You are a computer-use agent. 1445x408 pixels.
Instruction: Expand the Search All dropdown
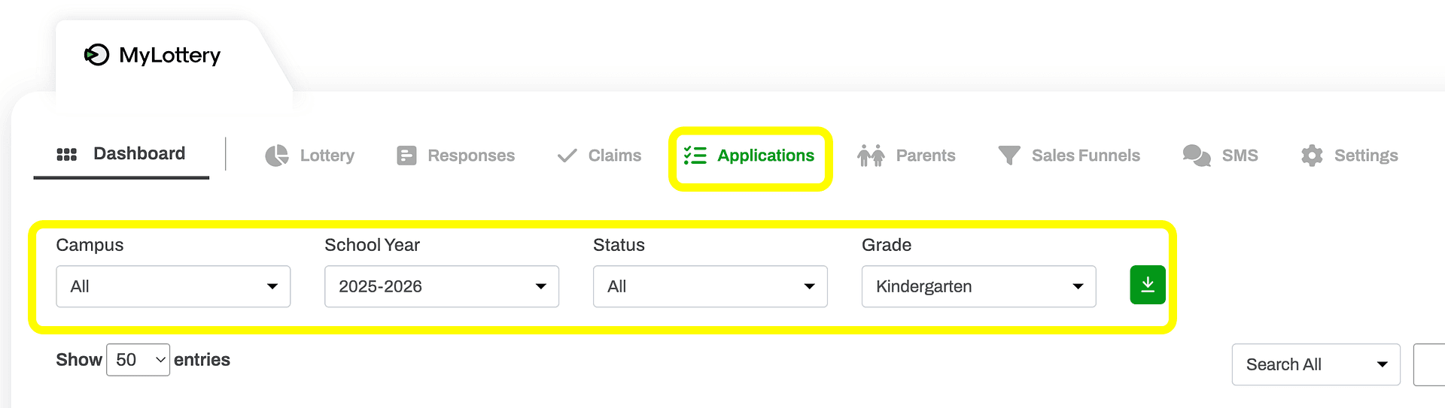[1316, 364]
